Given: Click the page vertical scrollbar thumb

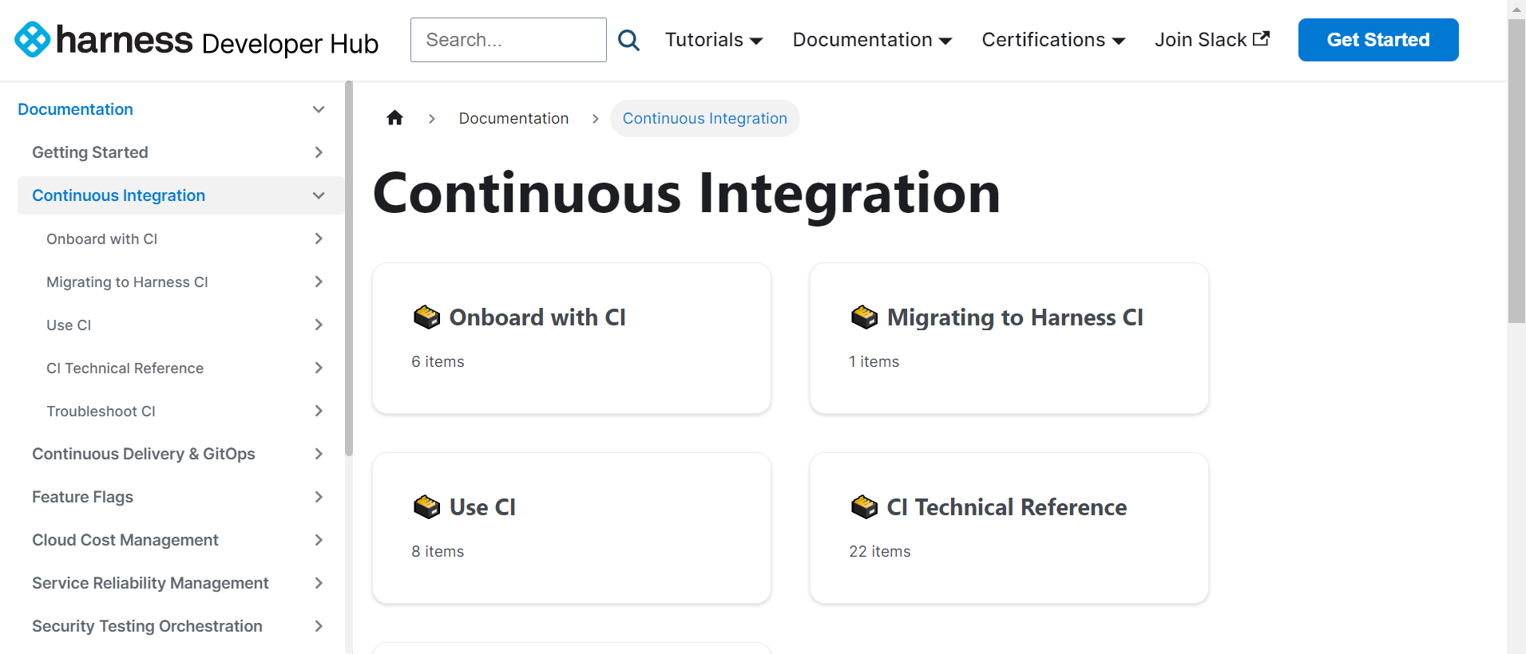Looking at the screenshot, I should tap(1516, 171).
